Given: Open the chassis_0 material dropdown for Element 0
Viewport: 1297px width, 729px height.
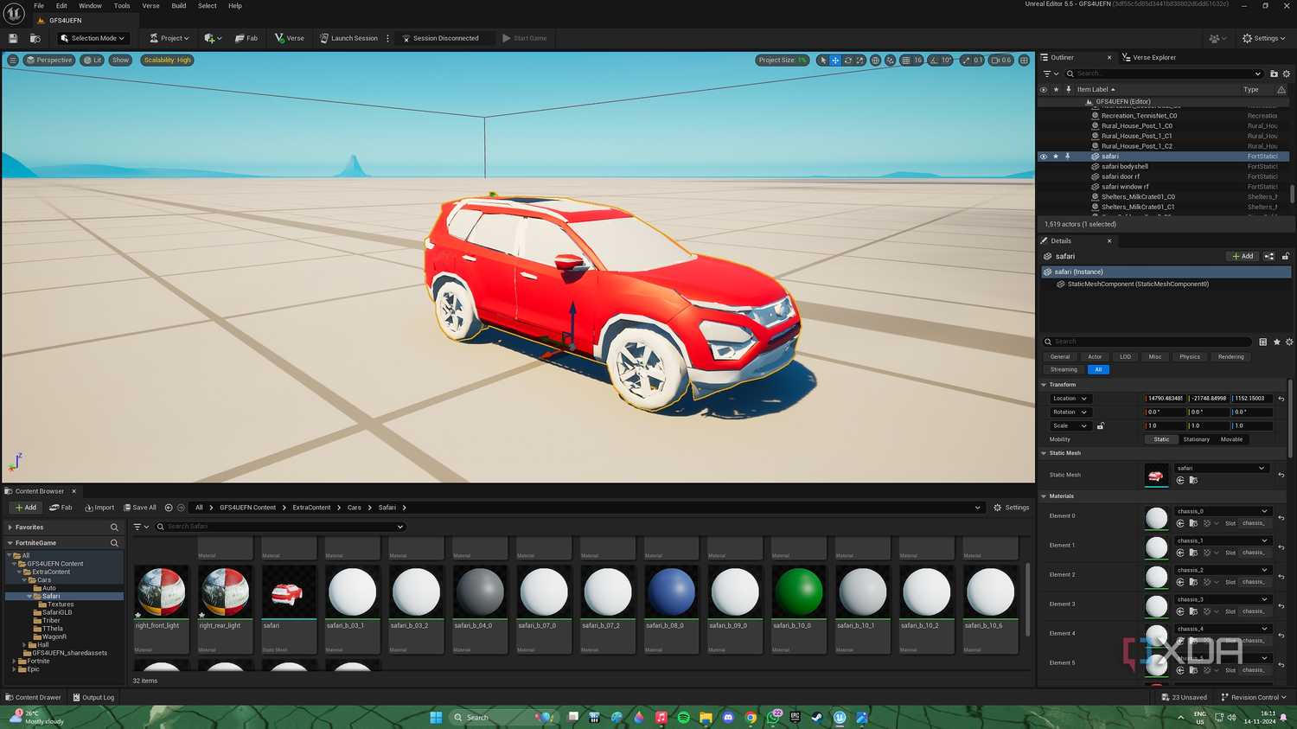Looking at the screenshot, I should 1223,511.
